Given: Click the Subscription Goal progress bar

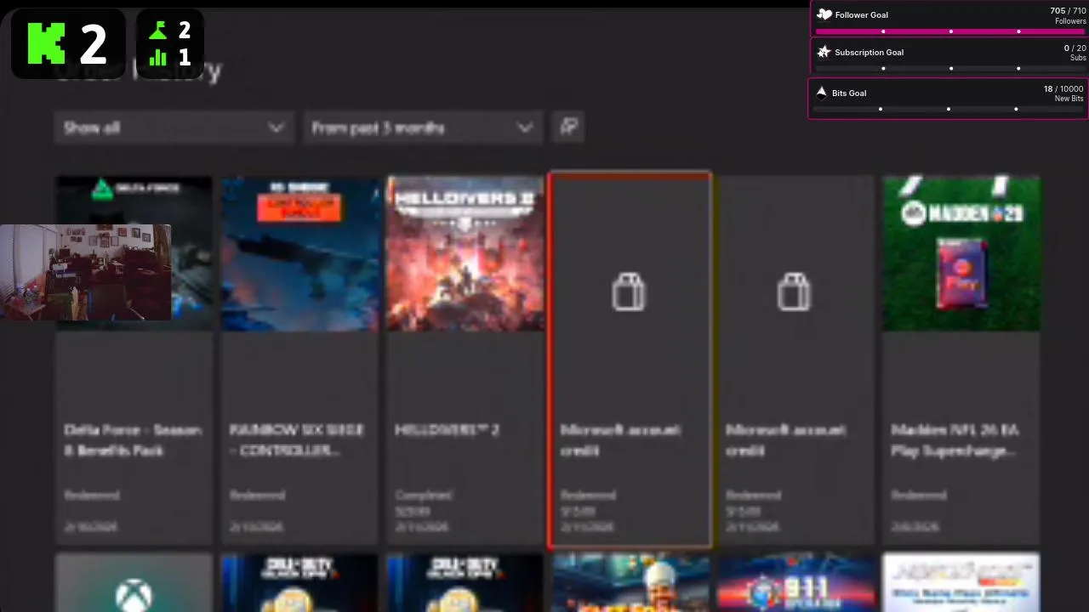Looking at the screenshot, I should coord(950,69).
